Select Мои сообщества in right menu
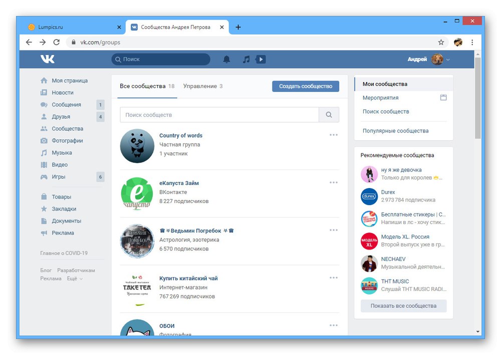Screen dimensions: 501x355 (x=403, y=84)
